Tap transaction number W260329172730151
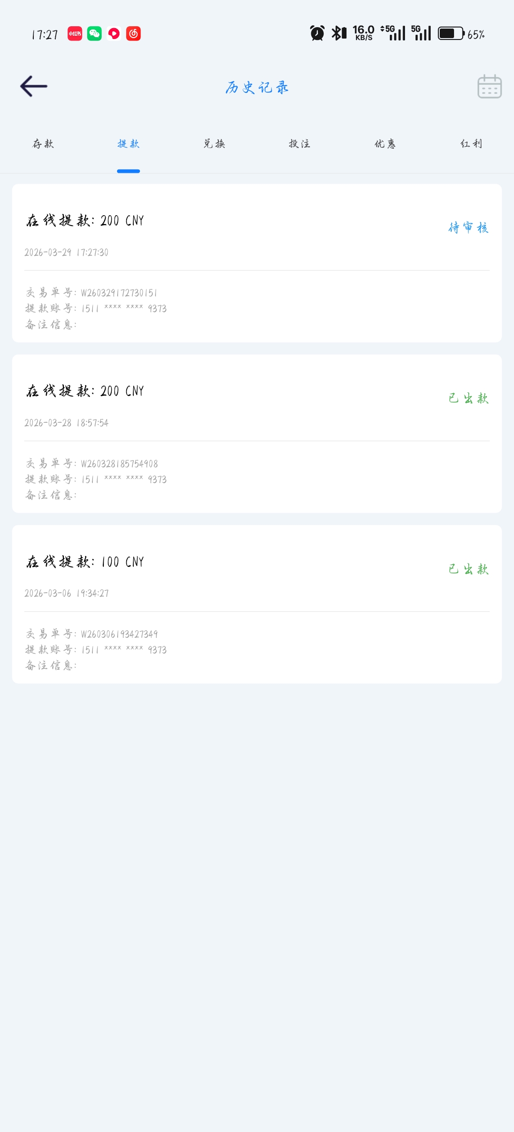 (x=119, y=293)
